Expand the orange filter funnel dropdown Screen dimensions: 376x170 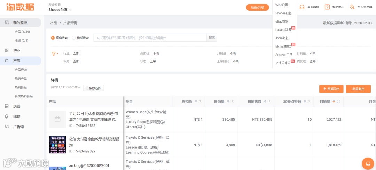[55, 53]
